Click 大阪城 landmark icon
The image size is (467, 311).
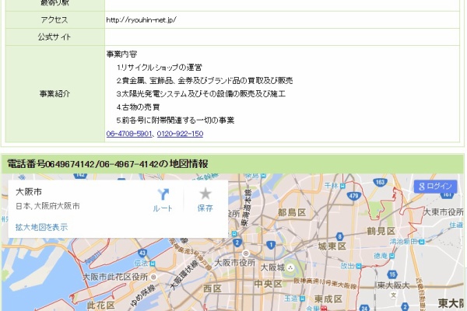[290, 267]
